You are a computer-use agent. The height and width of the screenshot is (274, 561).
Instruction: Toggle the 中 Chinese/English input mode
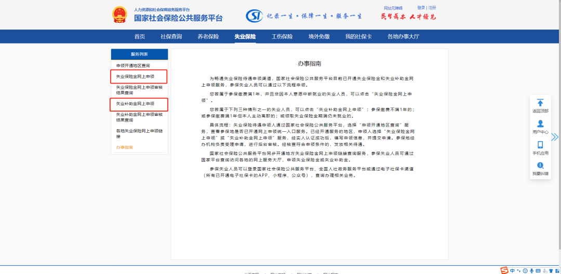tap(512, 270)
